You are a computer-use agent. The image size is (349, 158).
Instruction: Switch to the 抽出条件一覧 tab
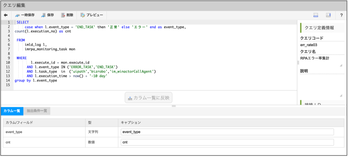pyautogui.click(x=37, y=111)
